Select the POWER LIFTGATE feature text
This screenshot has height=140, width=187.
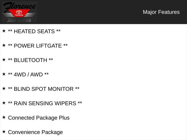point(38,46)
